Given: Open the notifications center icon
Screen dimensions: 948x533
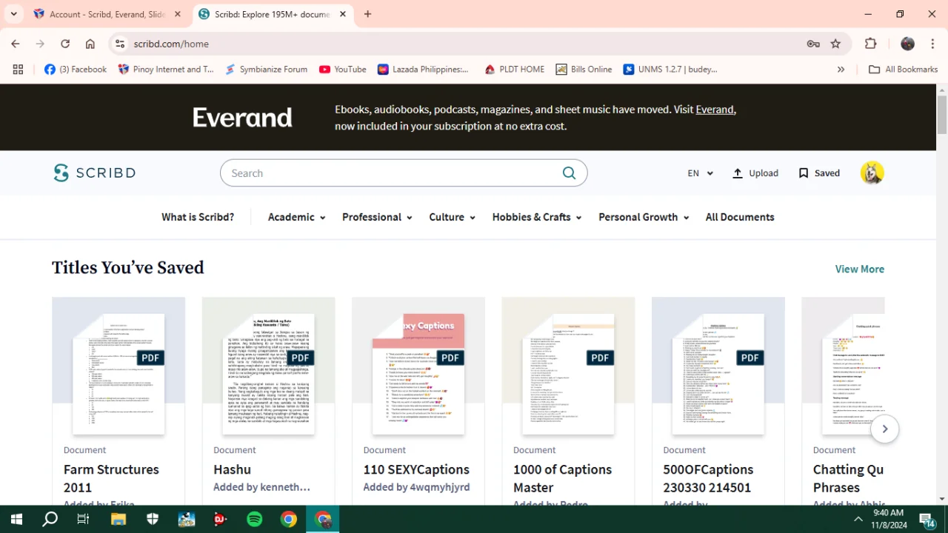Looking at the screenshot, I should click(x=927, y=519).
